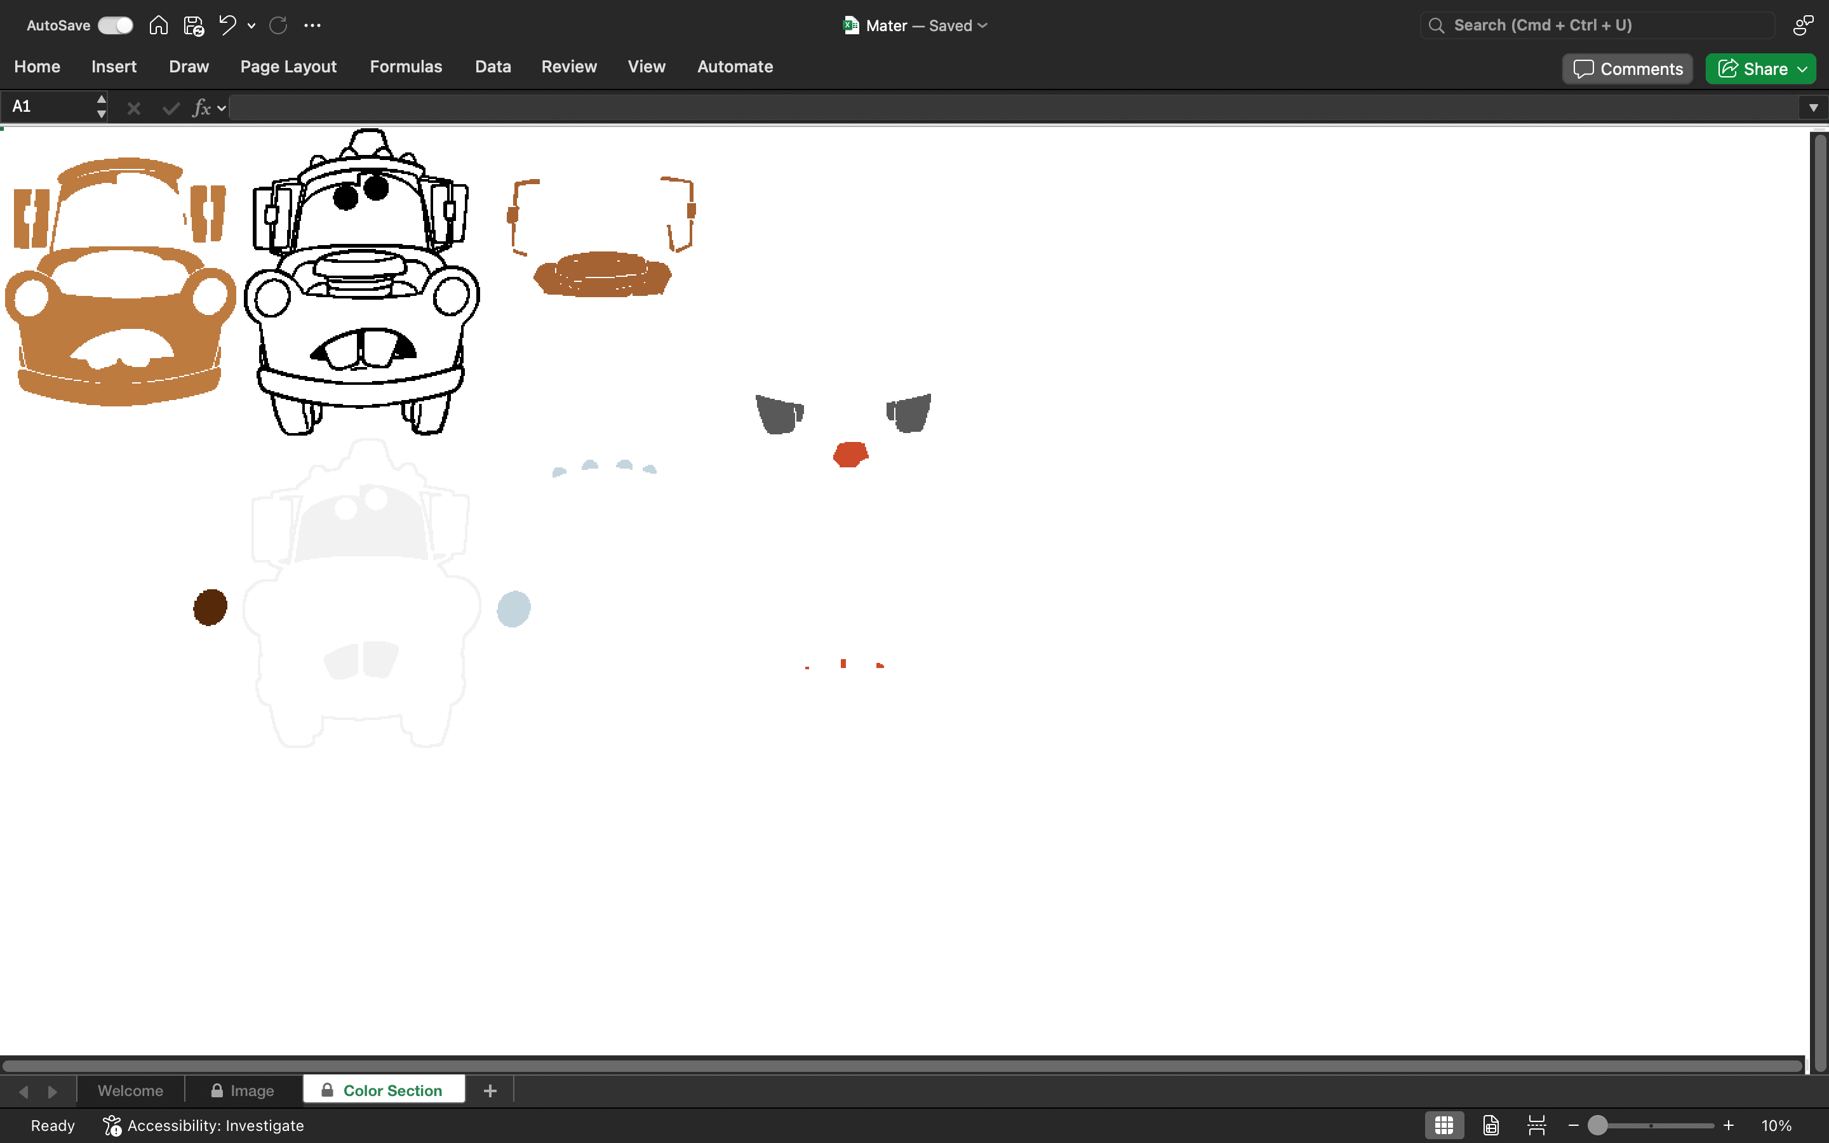This screenshot has height=1143, width=1829.
Task: Expand the undo history dropdown arrow
Action: (251, 25)
